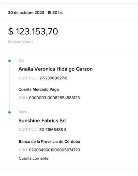Click Banco de la Provincia de Córdoba
The image size is (138, 176).
(49, 142)
